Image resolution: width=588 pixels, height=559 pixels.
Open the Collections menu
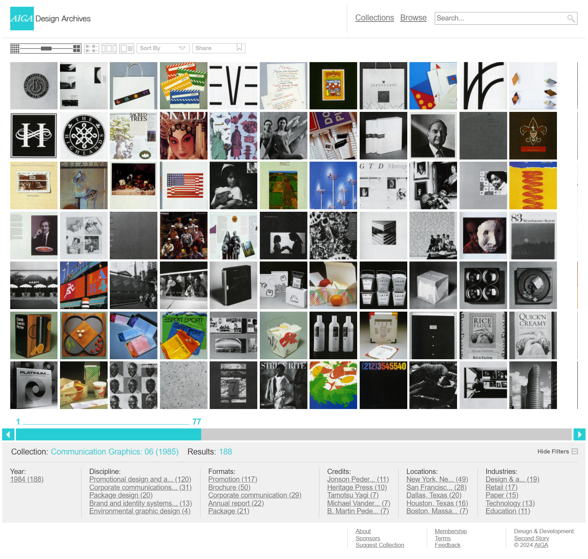(x=374, y=18)
